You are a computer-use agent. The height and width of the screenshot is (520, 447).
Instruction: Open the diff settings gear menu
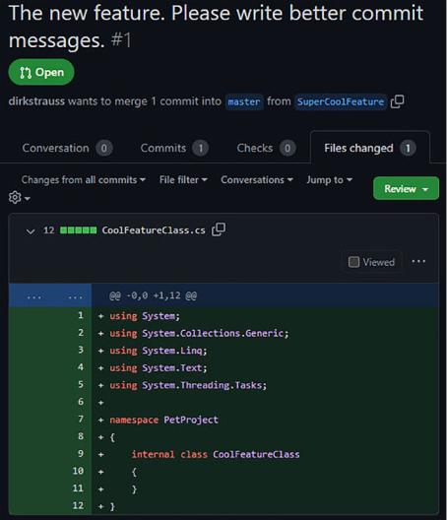tap(20, 198)
